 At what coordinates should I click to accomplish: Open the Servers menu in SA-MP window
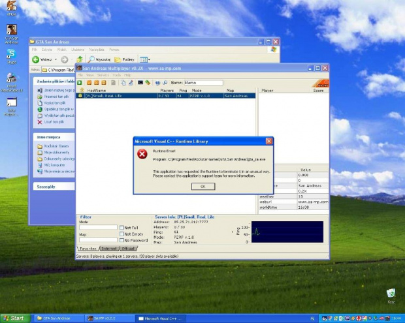click(103, 75)
